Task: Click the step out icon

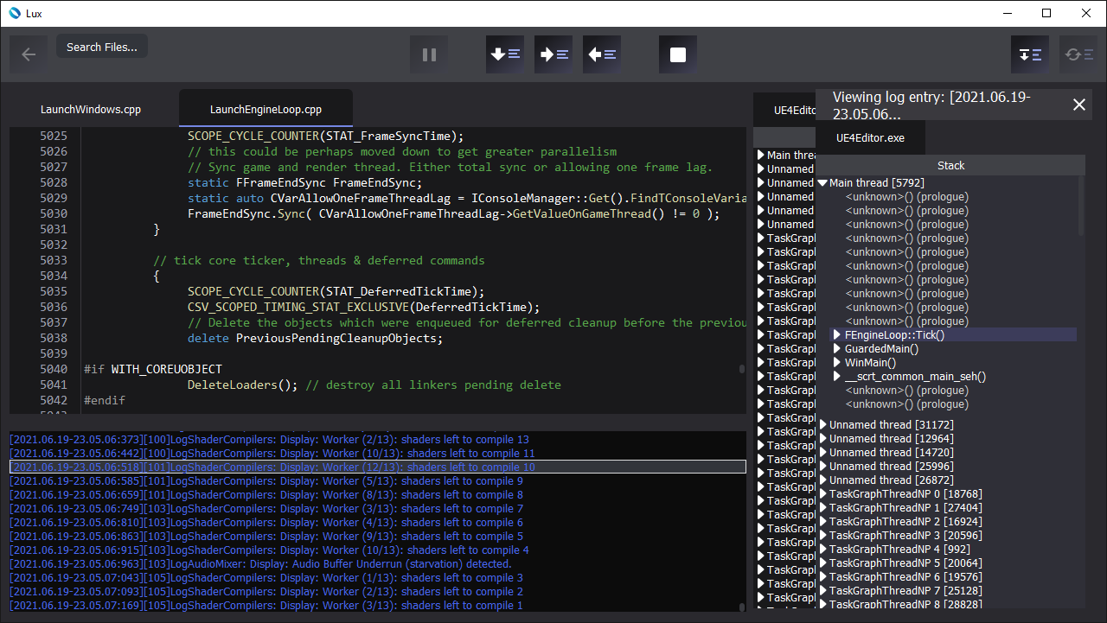Action: click(602, 54)
